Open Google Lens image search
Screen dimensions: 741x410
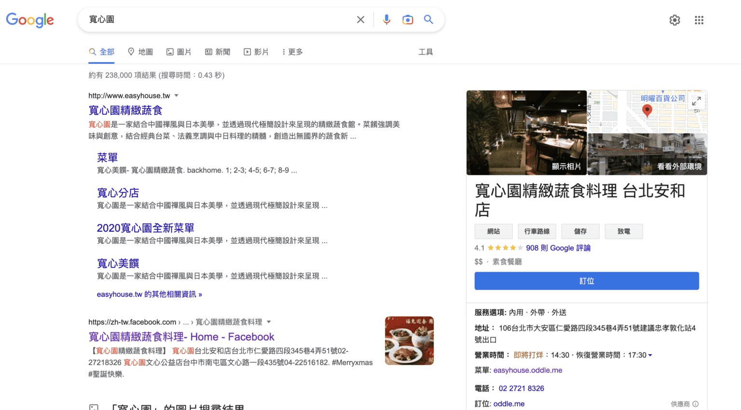(408, 20)
